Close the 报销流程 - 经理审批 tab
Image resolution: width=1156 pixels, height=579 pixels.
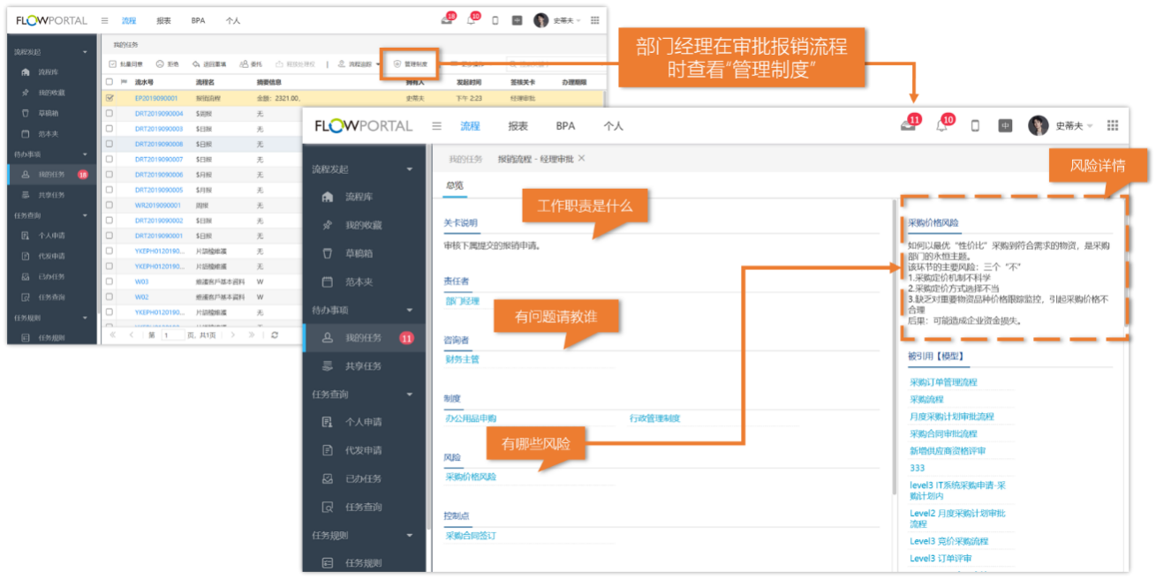pos(581,159)
